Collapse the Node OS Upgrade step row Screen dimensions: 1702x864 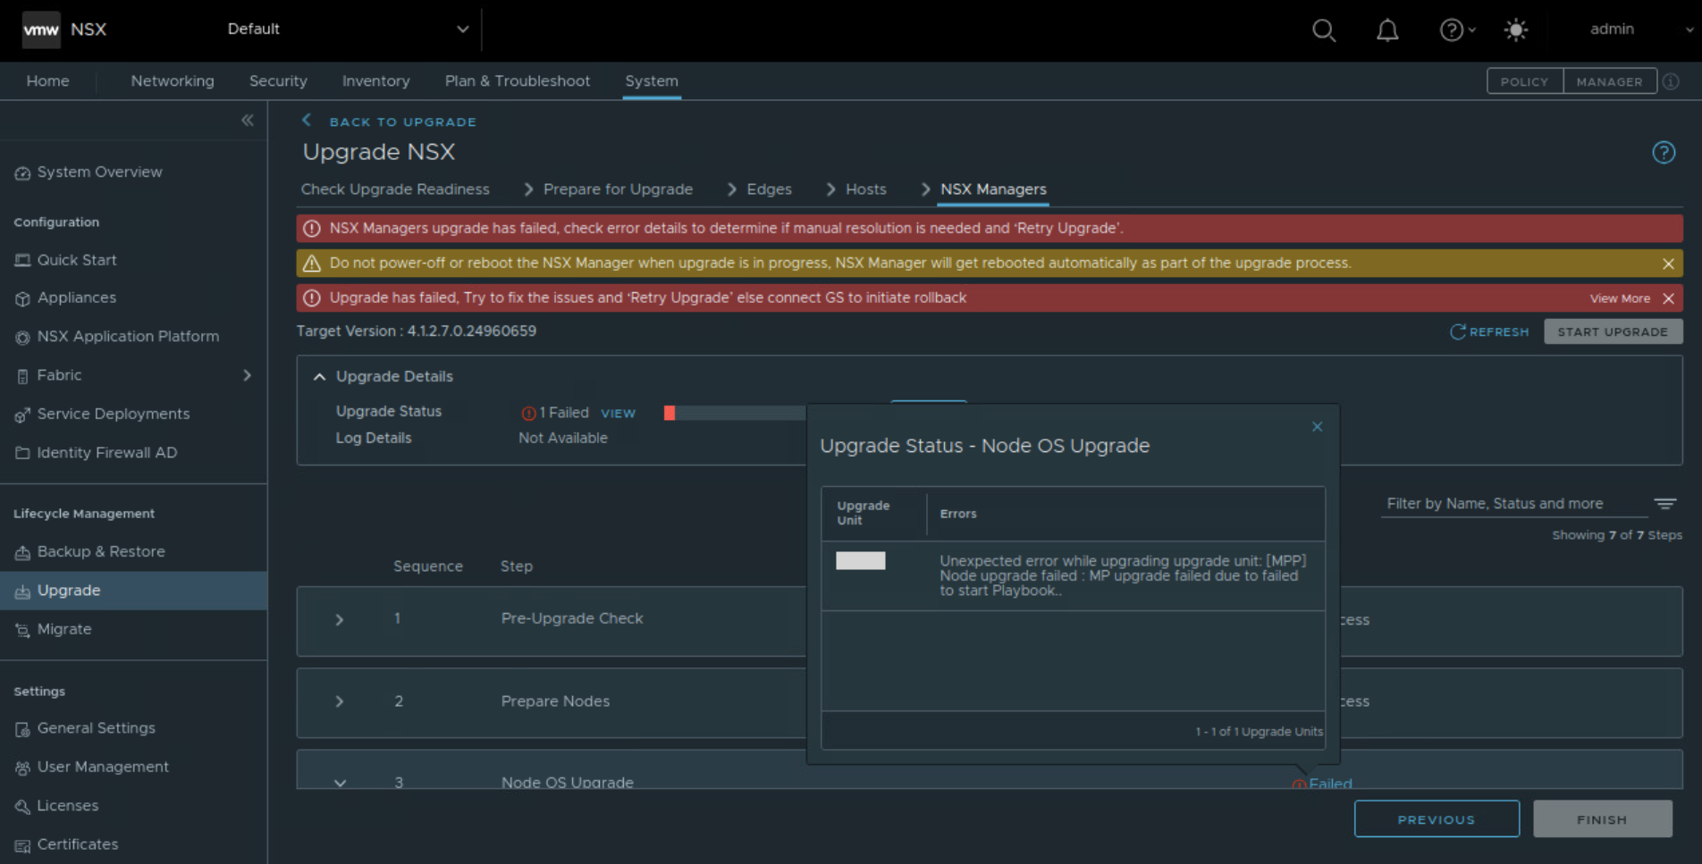coord(340,783)
